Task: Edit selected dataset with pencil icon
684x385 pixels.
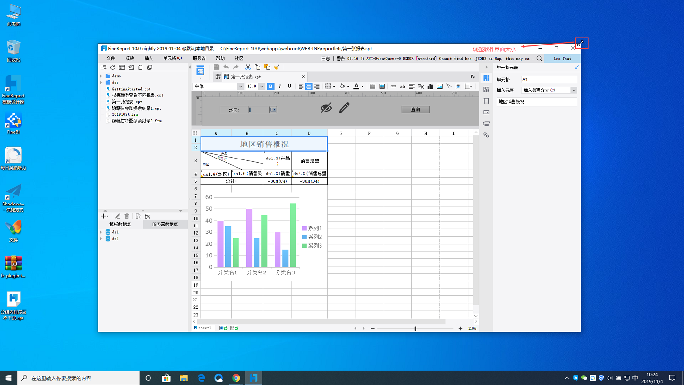Action: [117, 216]
